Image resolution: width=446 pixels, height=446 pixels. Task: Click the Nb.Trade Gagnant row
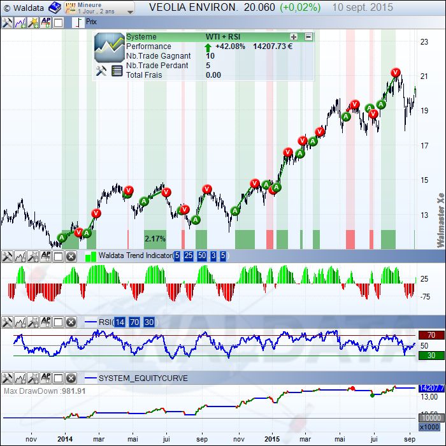coord(220,56)
